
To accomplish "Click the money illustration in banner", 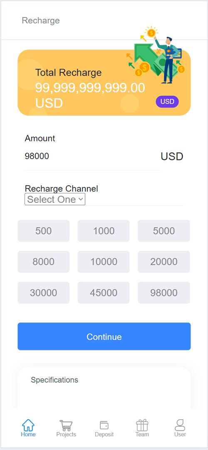I will pyautogui.click(x=156, y=55).
